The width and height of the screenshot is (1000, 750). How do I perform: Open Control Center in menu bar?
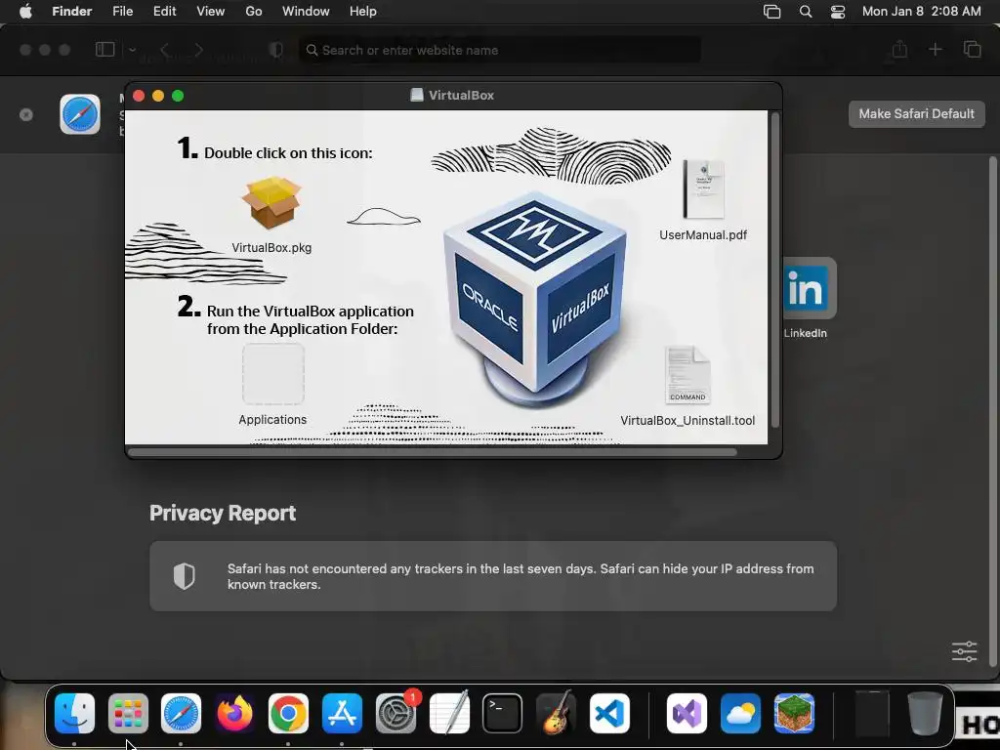[x=838, y=12]
